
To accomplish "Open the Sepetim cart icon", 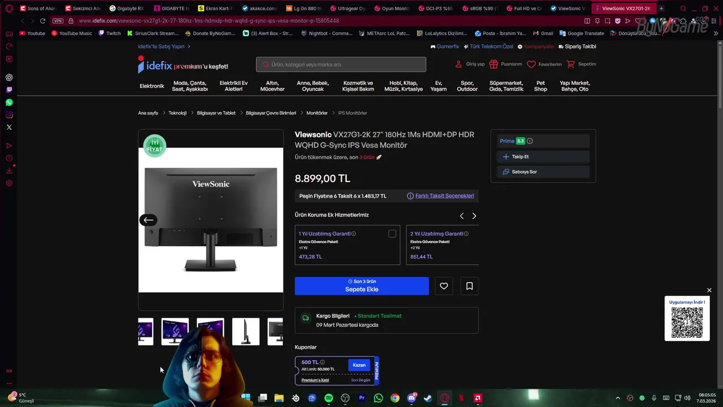I will pos(570,64).
